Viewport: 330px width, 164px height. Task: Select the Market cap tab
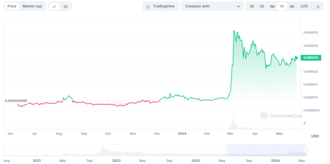pyautogui.click(x=32, y=6)
